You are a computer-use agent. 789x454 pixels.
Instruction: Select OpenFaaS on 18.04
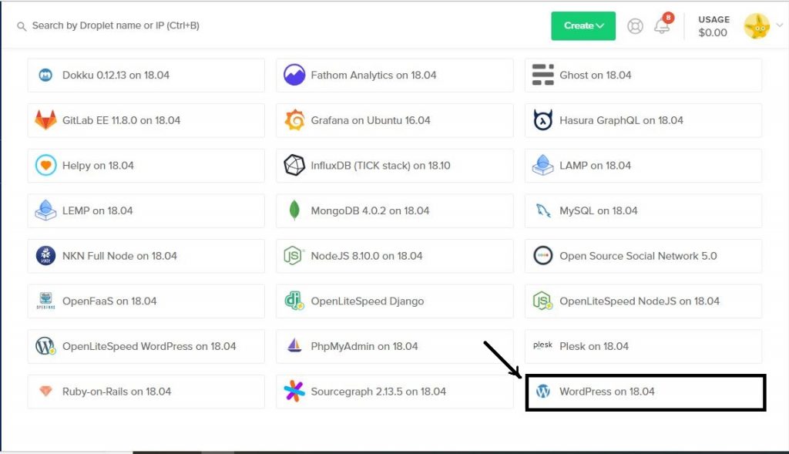click(x=146, y=301)
